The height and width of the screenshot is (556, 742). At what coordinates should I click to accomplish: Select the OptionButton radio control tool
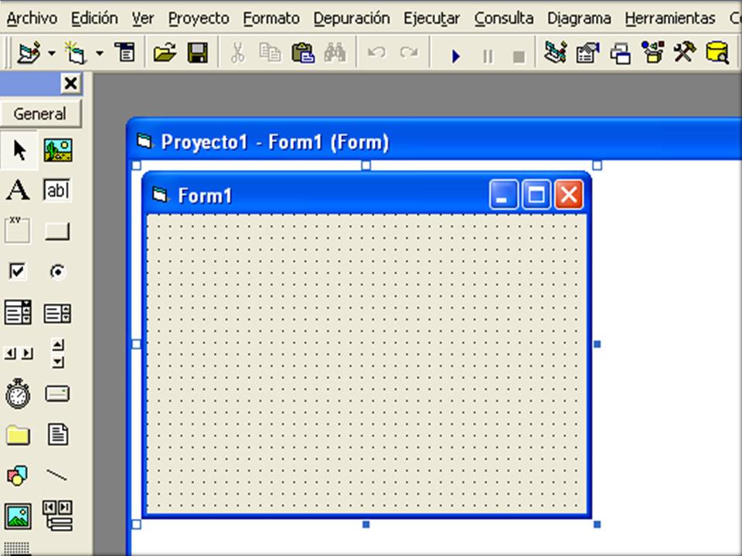pyautogui.click(x=56, y=271)
